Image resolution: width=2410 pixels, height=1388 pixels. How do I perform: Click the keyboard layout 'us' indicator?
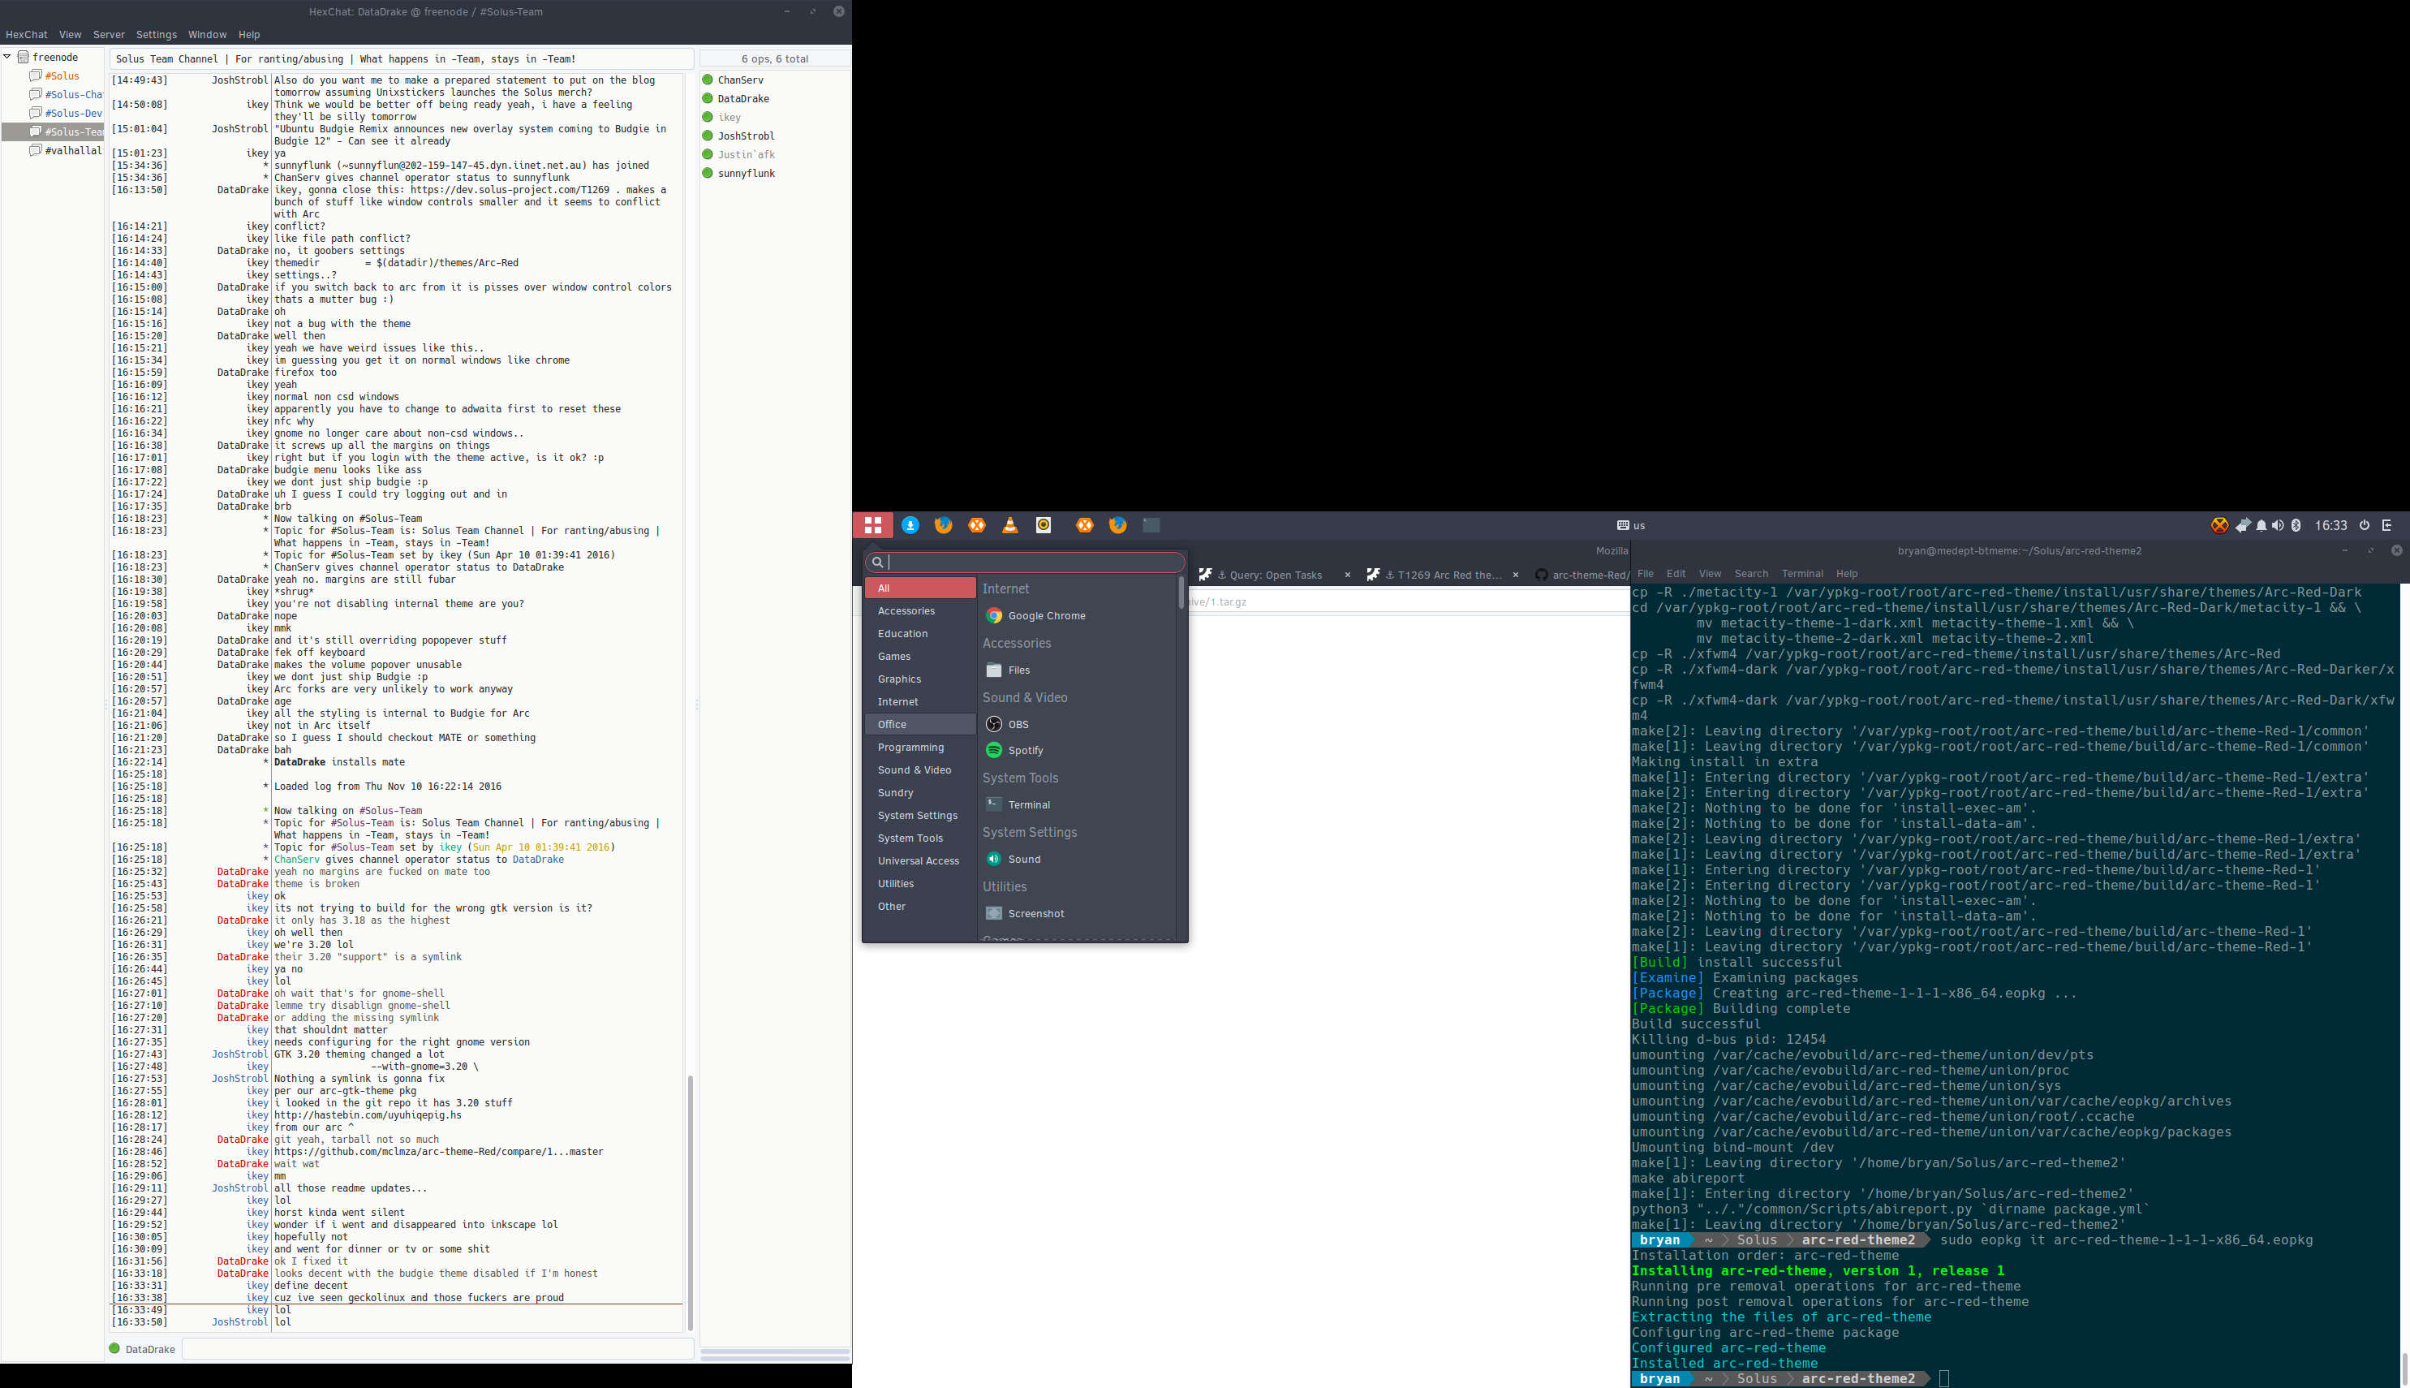pyautogui.click(x=1630, y=525)
